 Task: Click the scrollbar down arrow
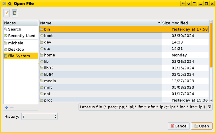(x=211, y=100)
